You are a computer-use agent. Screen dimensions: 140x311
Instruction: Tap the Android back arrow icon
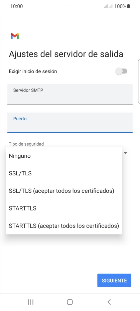(x=109, y=302)
